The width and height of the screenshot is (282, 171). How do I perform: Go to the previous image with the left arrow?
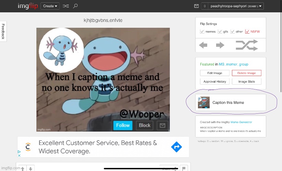pos(203,45)
